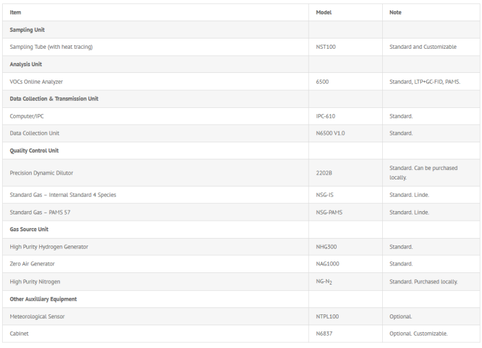Select the N6500 V1.0 model cell
This screenshot has width=482, height=348.
point(331,133)
